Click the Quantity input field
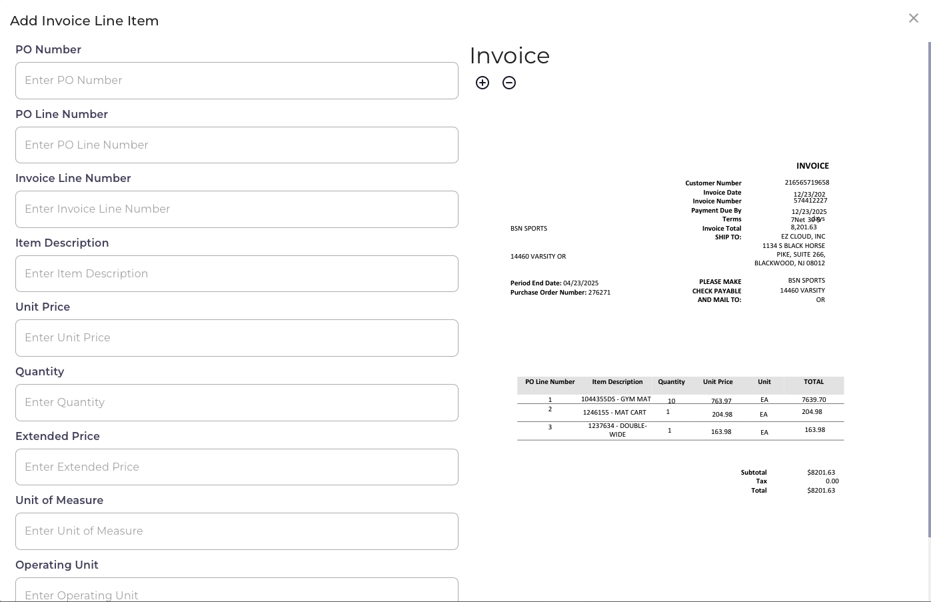 pos(237,403)
